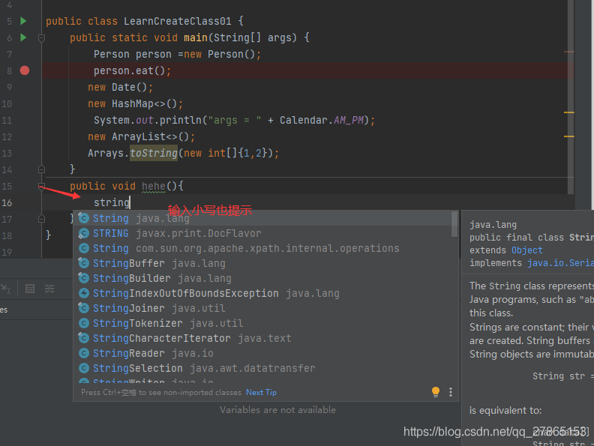Choose StringBuffer from the completion list

point(129,263)
